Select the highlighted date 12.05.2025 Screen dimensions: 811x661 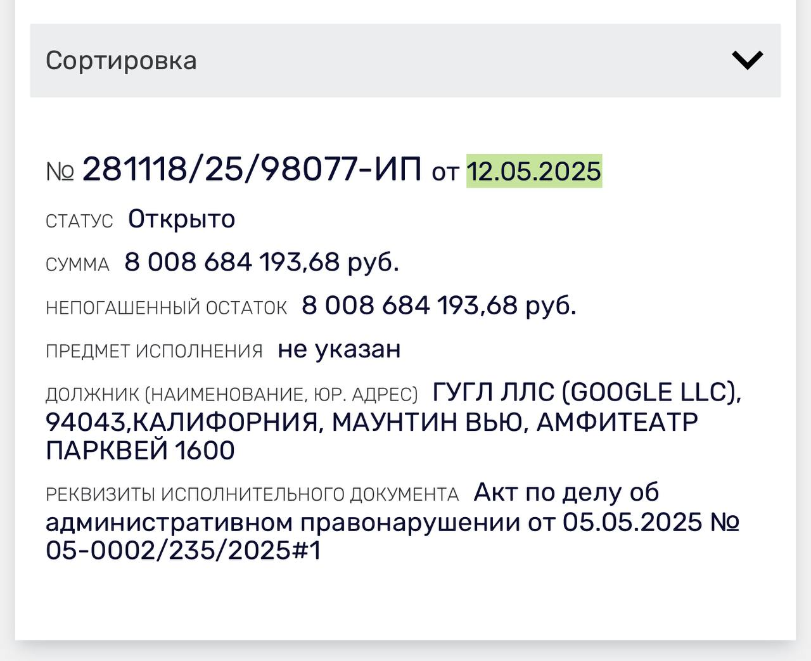pyautogui.click(x=534, y=171)
